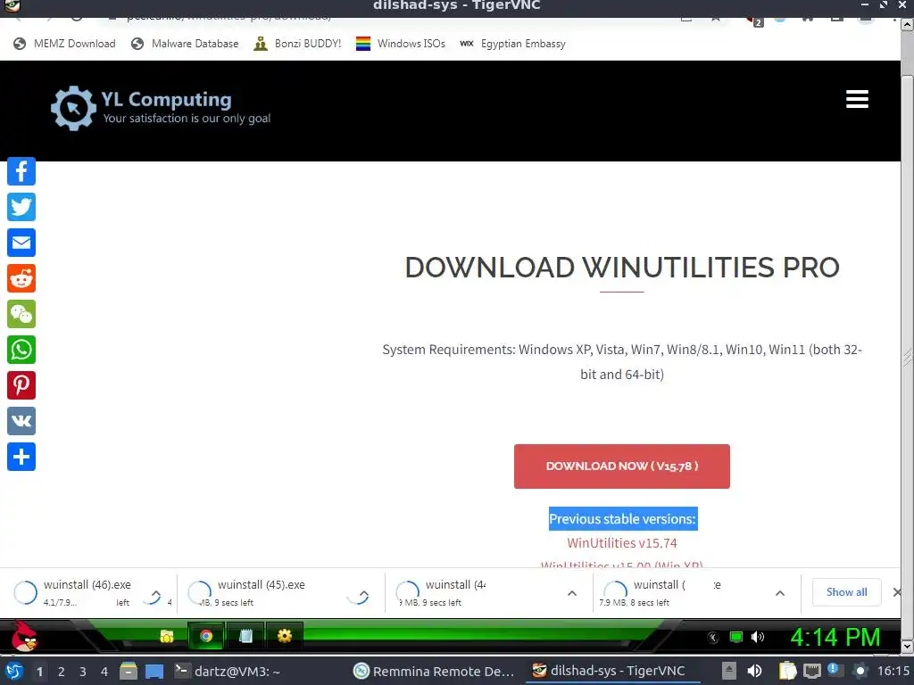Open the Angry Birds start menu
This screenshot has height=685, width=914.
pos(23,635)
